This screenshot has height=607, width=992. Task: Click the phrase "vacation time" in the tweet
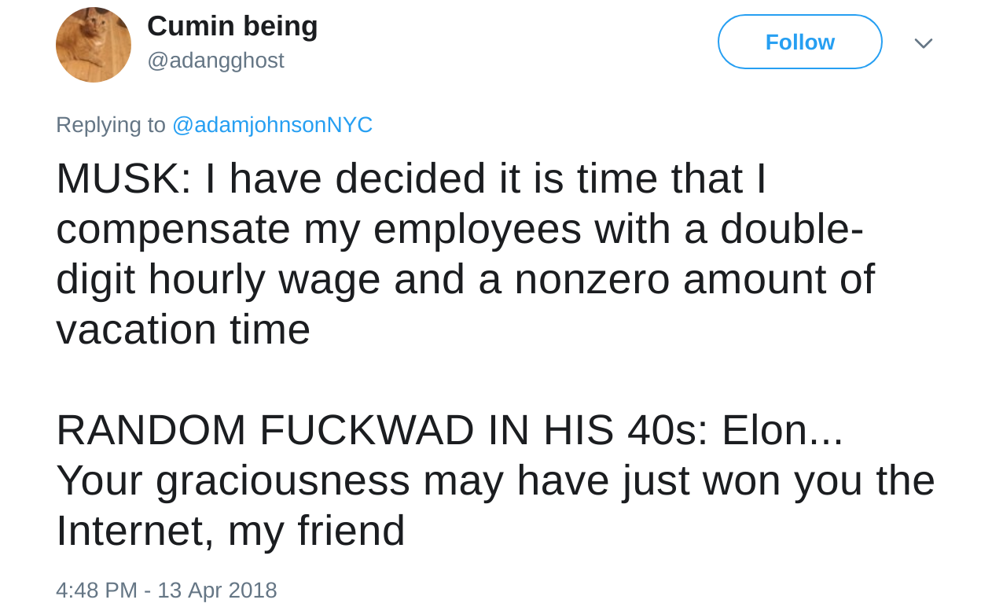click(183, 329)
